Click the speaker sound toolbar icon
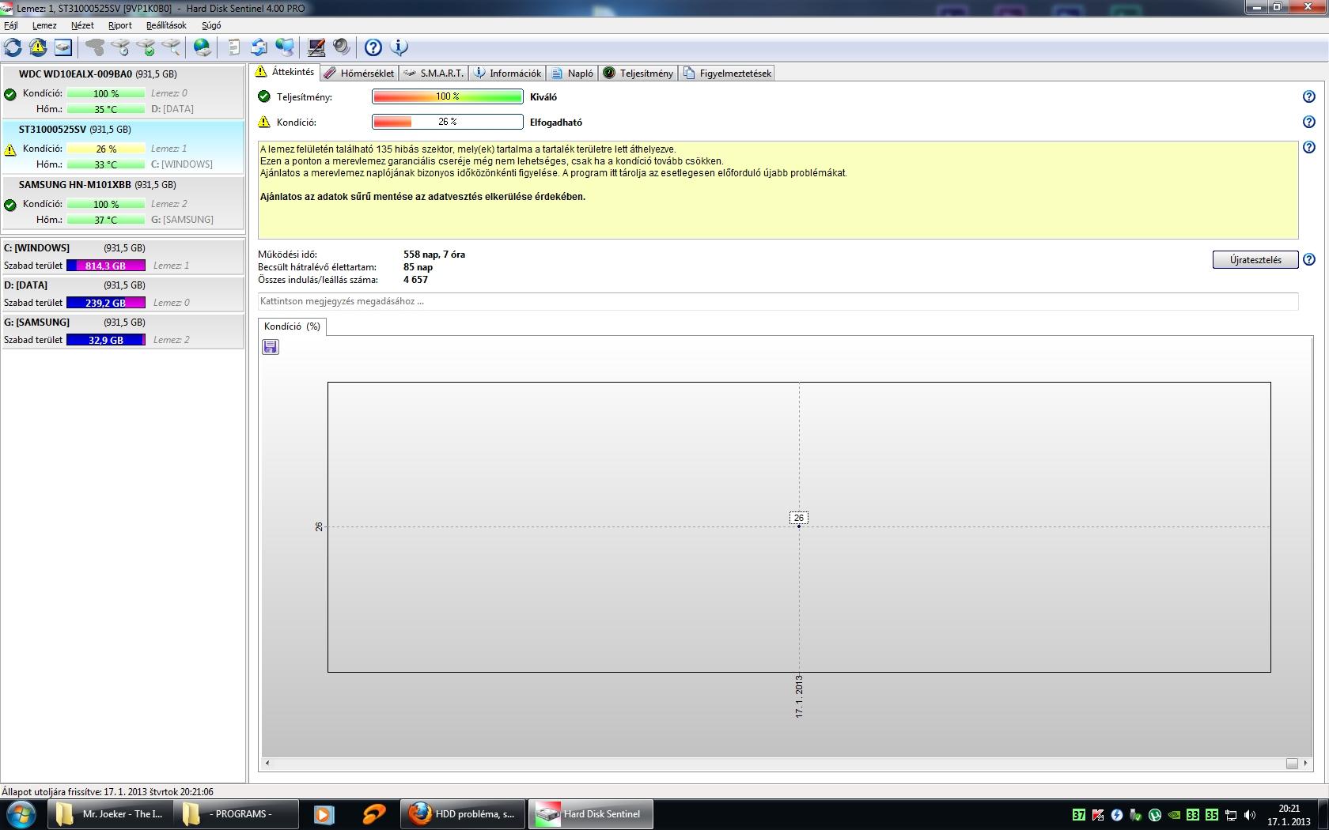Screen dimensions: 1329x830 [x=341, y=47]
